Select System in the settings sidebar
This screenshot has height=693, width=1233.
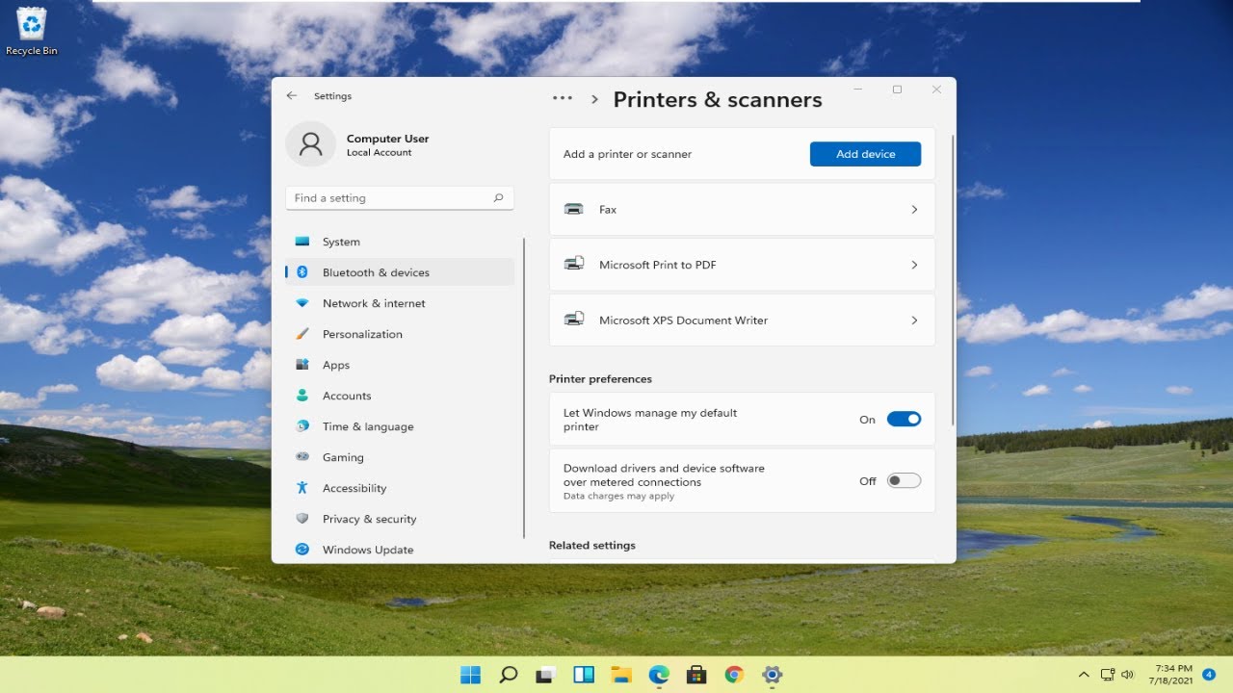pyautogui.click(x=400, y=242)
